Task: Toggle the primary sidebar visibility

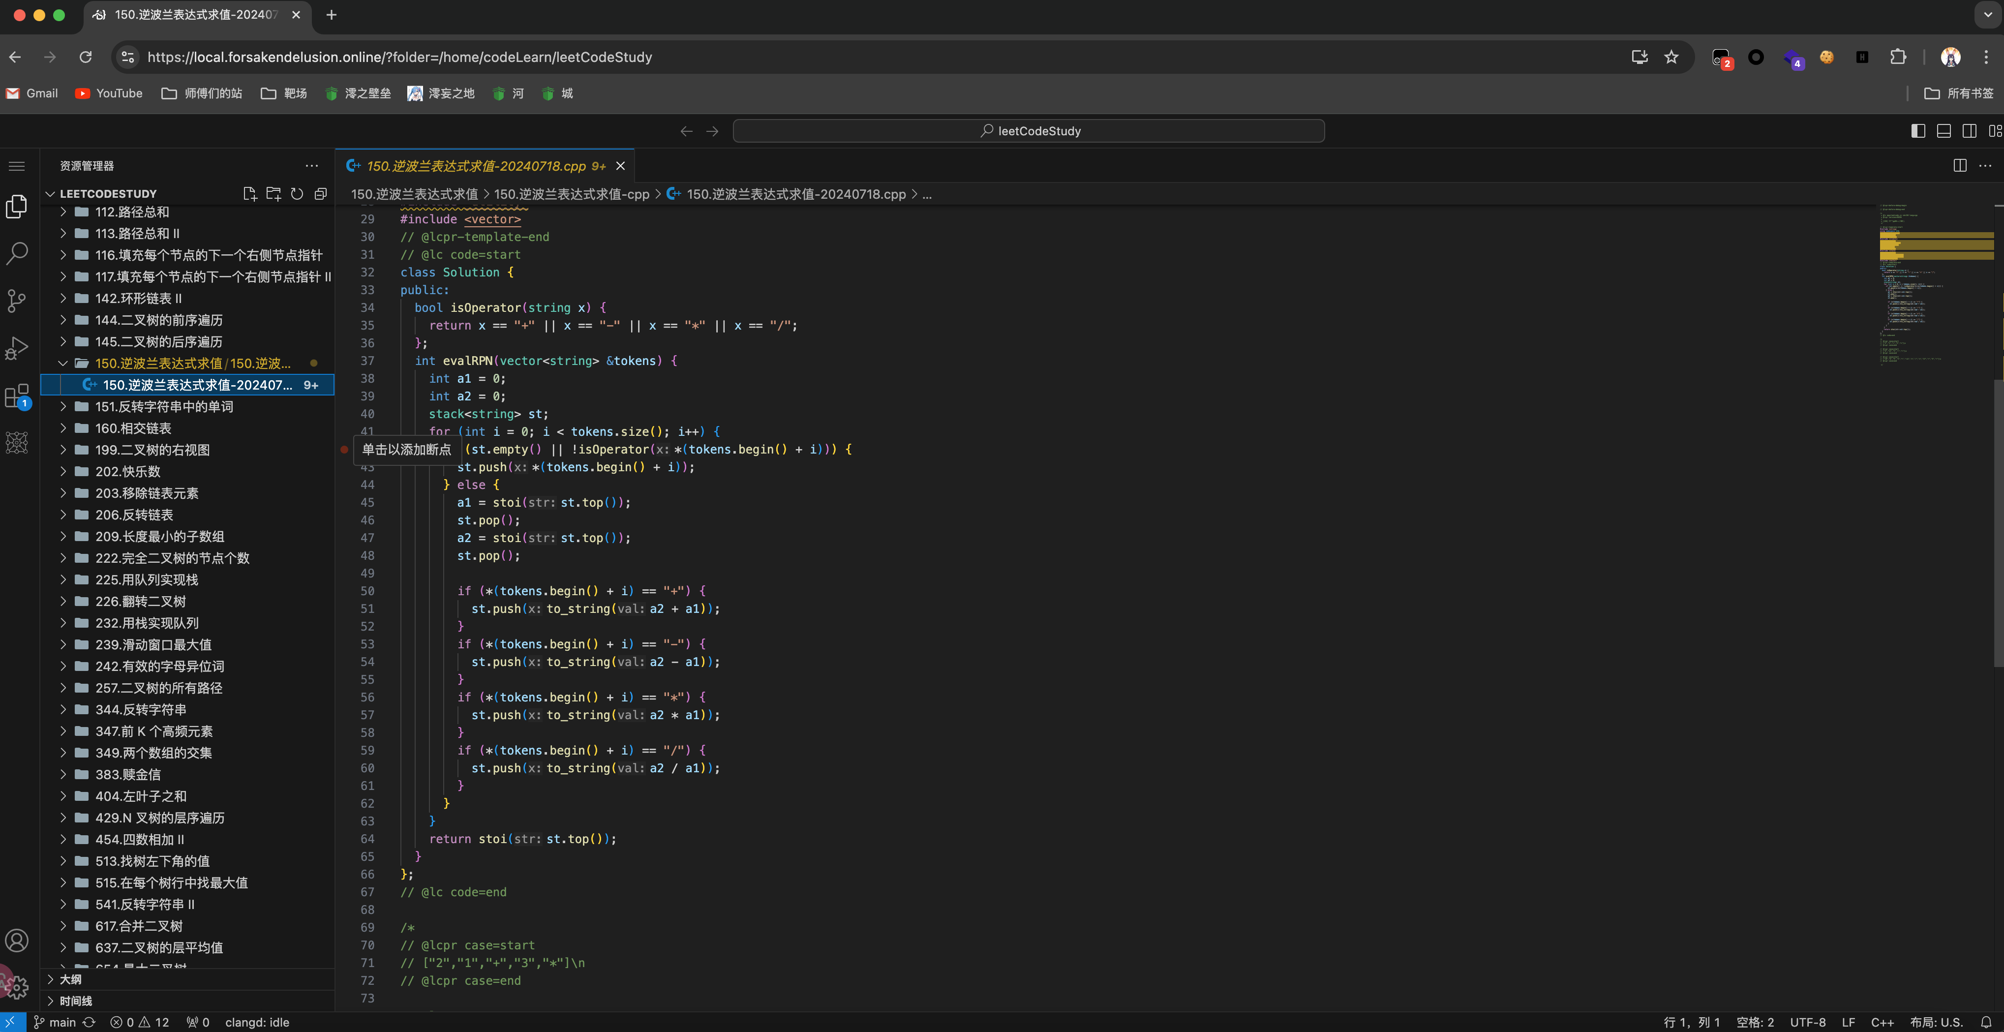Action: (x=1917, y=131)
